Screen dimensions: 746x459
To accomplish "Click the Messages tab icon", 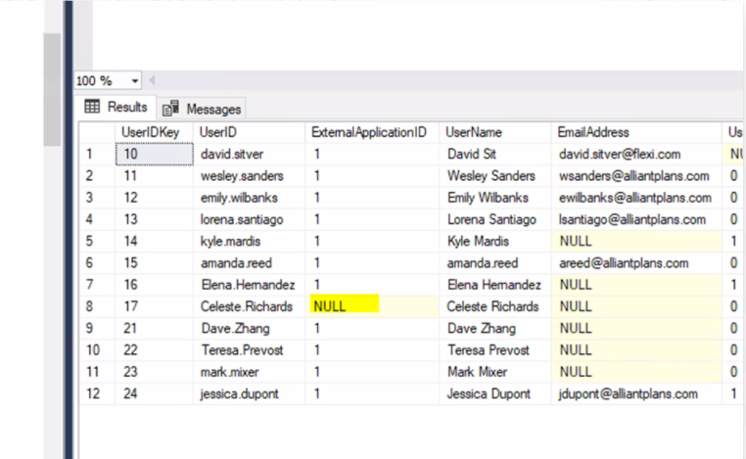I will coord(170,109).
